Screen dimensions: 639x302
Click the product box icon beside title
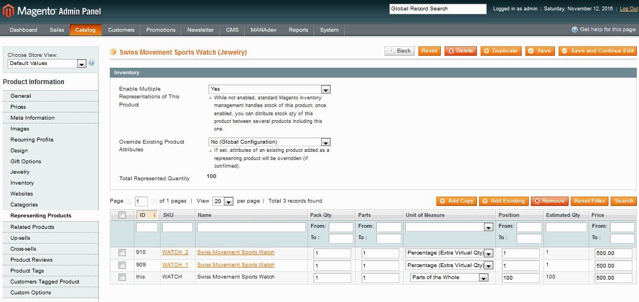pos(113,52)
